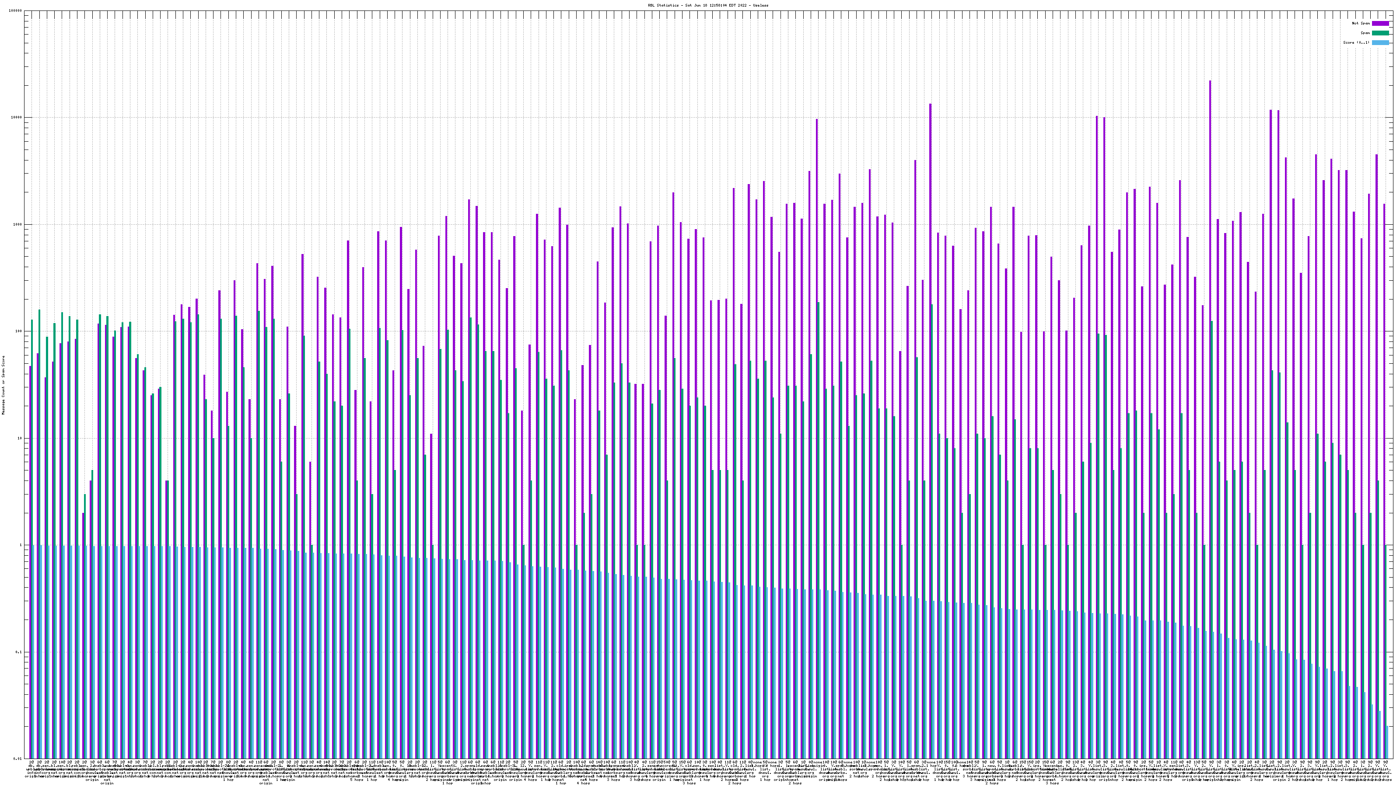The width and height of the screenshot is (1400, 787).
Task: Click the 1000 y-axis tick label
Action: [x=18, y=224]
